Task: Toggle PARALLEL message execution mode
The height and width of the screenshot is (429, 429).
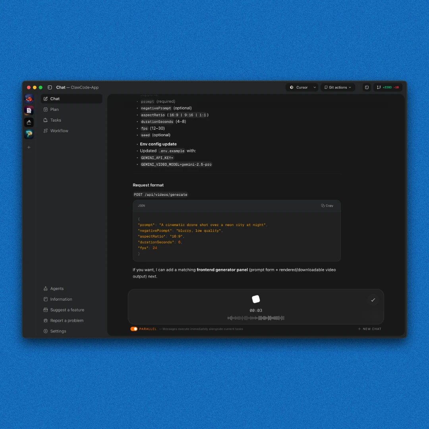Action: [134, 329]
